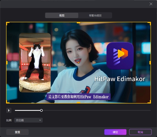Switch to the 裁剪 tab
This screenshot has height=137, width=157.
click(x=62, y=16)
